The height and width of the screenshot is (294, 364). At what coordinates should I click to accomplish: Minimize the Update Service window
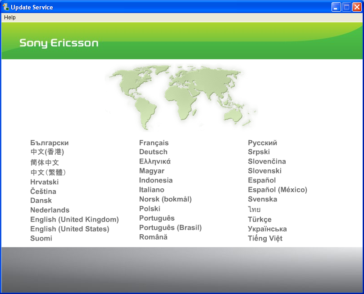tap(336, 7)
